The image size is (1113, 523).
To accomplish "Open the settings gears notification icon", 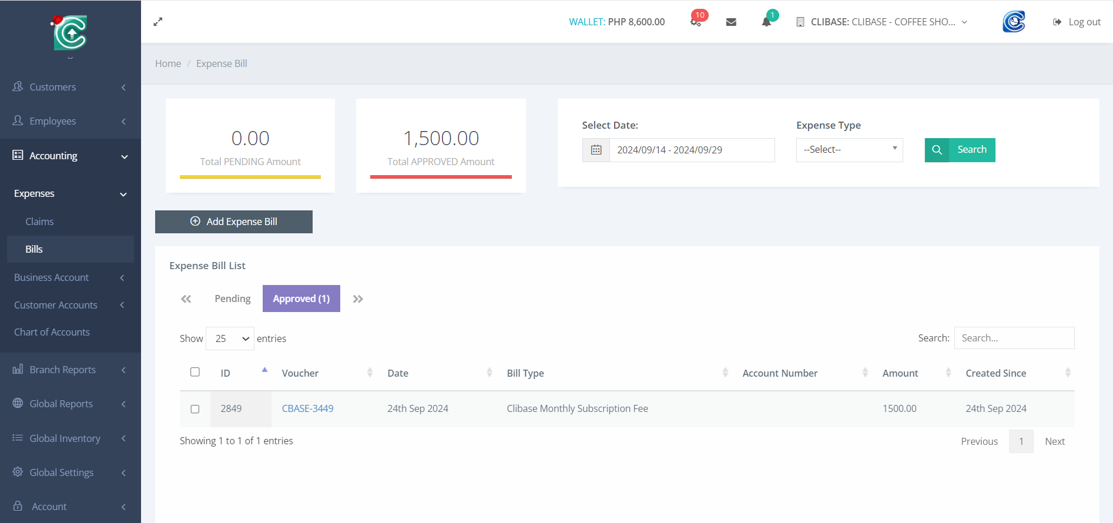I will [x=696, y=22].
